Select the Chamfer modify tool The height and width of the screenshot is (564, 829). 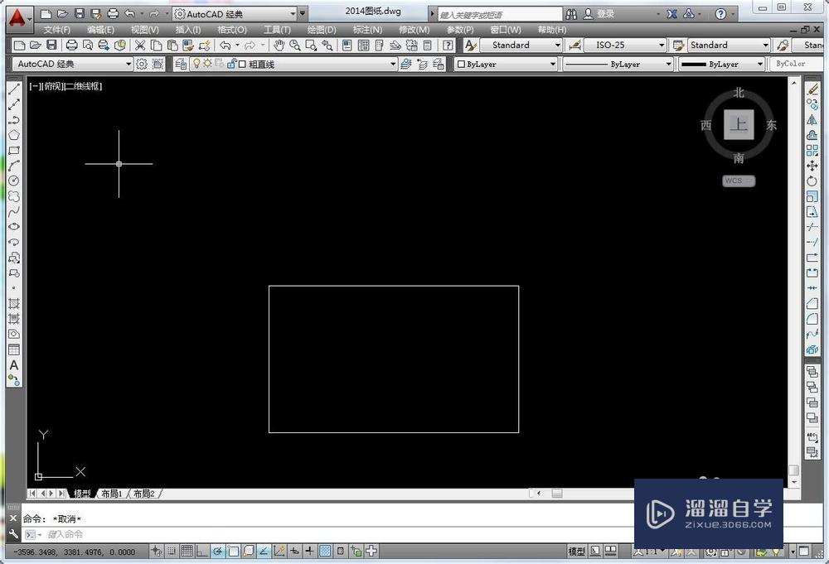(812, 304)
